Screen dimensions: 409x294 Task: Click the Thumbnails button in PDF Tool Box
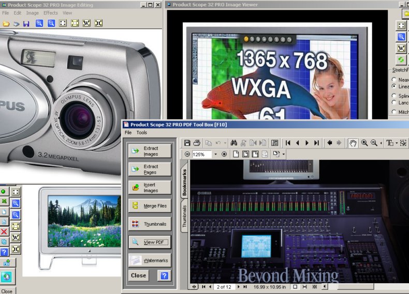point(150,224)
